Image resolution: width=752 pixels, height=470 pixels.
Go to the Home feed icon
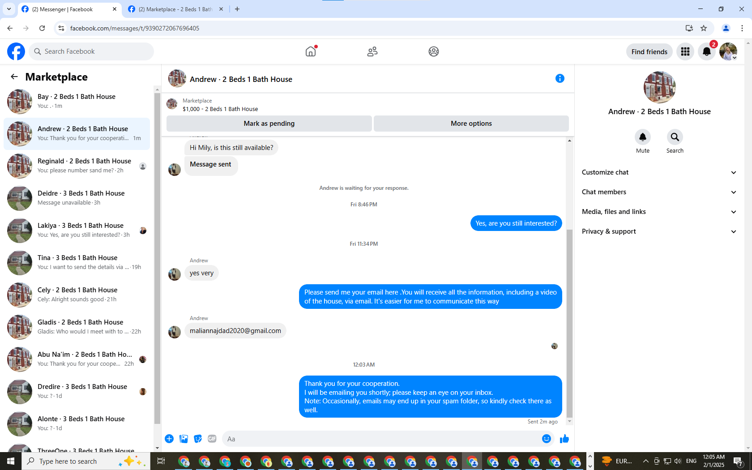tap(311, 51)
